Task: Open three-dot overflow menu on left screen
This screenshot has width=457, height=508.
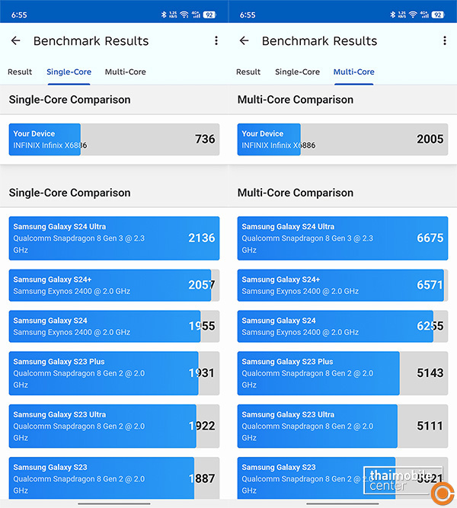Action: click(216, 41)
